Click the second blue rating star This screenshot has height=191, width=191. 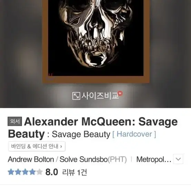pyautogui.click(x=18, y=172)
